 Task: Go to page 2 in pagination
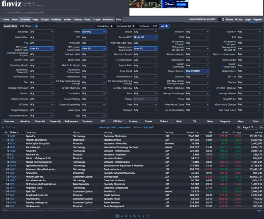coord(121,216)
